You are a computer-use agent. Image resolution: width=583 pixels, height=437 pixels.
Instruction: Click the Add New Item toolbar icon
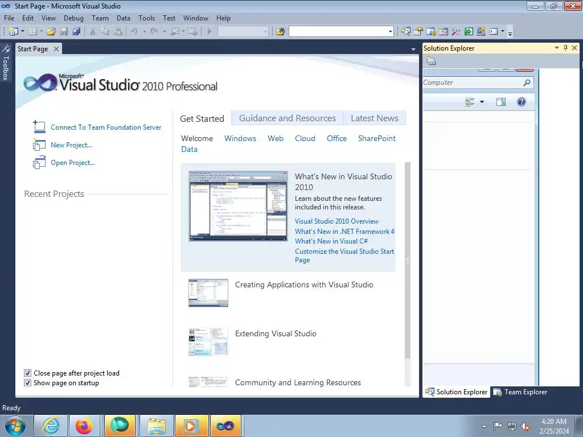tap(32, 32)
